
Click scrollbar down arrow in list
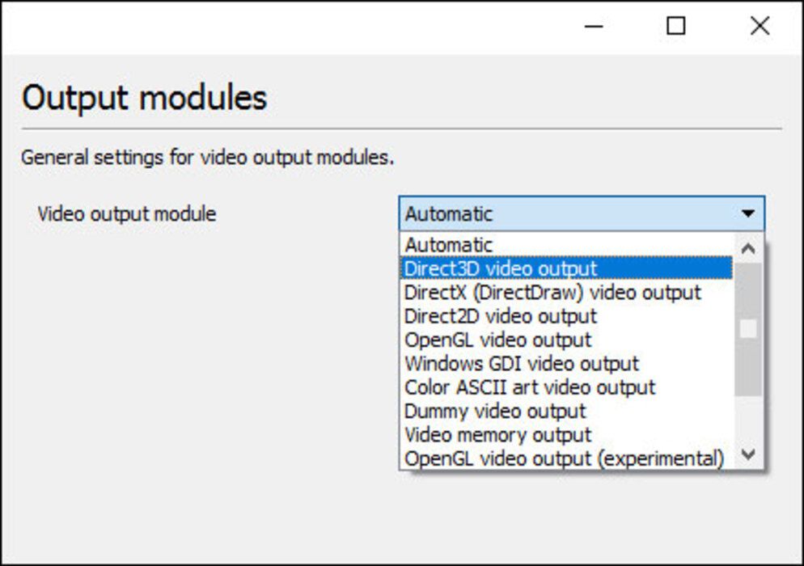point(749,454)
